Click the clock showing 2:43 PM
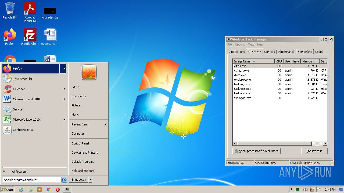 click(330, 190)
